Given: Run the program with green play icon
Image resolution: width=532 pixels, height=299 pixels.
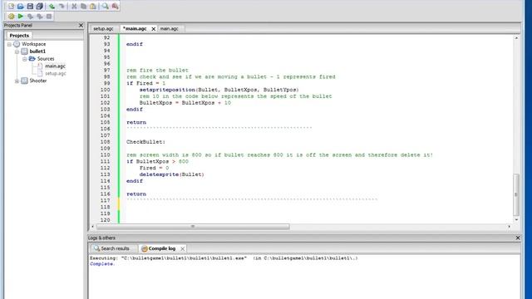Looking at the screenshot, I should point(20,16).
